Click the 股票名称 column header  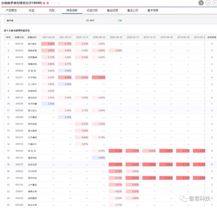click(32, 37)
